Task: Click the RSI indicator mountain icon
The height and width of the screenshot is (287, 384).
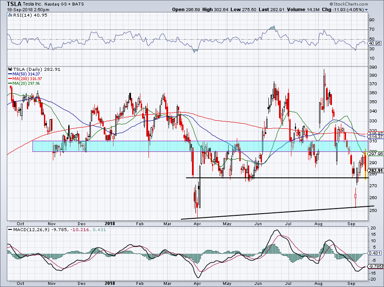Action: 10,15
